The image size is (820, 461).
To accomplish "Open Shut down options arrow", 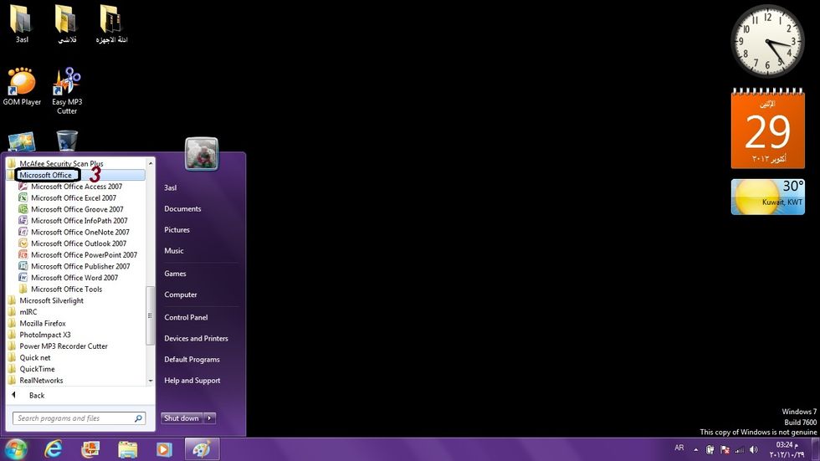I will 210,418.
